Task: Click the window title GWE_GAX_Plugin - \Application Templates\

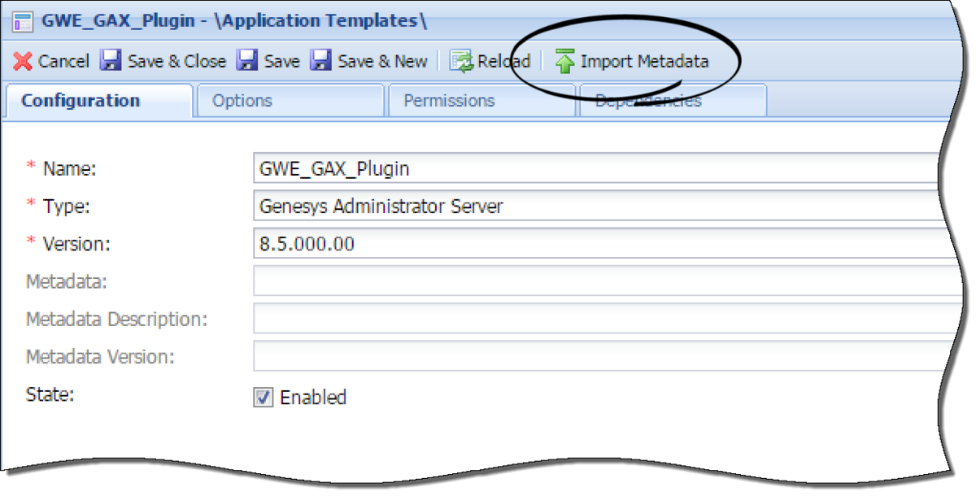Action: point(233,20)
